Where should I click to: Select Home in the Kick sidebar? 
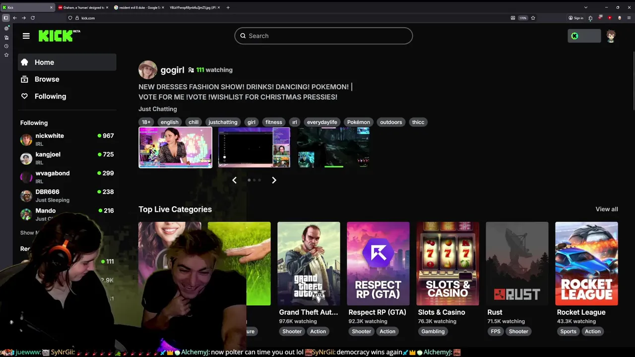67,62
